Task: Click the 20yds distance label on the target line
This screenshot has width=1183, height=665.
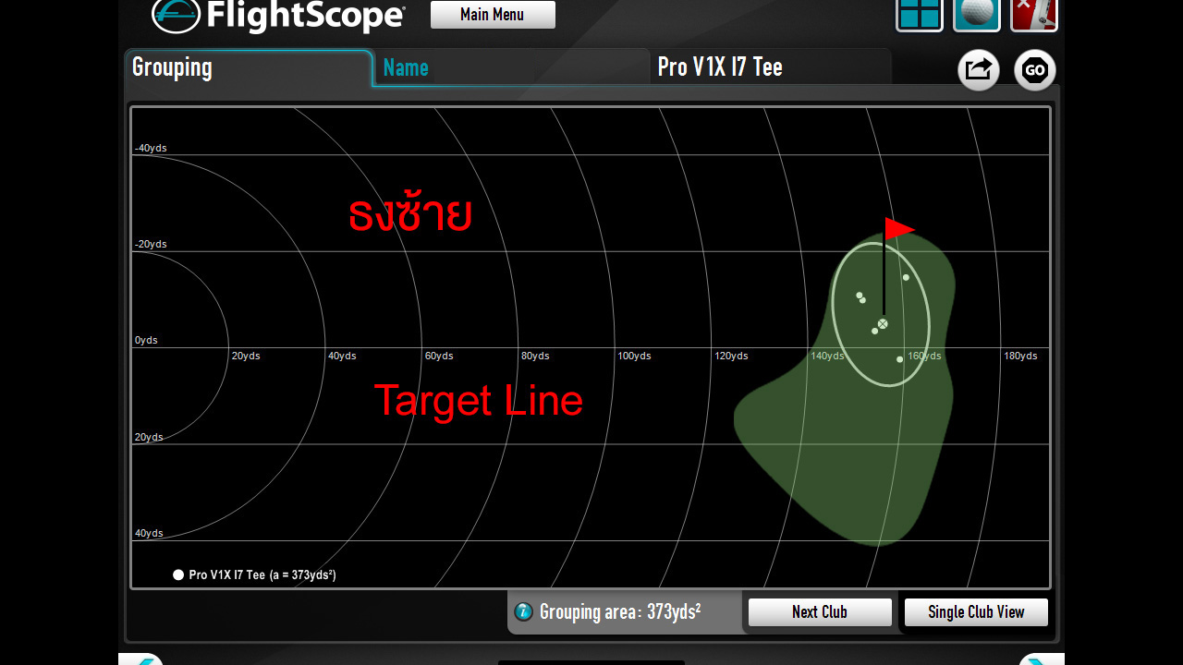Action: click(246, 356)
